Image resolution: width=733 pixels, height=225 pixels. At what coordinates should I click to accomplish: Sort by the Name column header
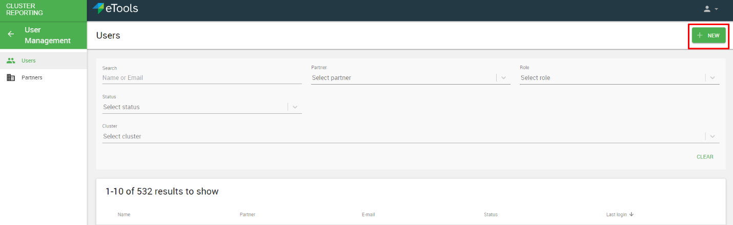[x=124, y=214]
